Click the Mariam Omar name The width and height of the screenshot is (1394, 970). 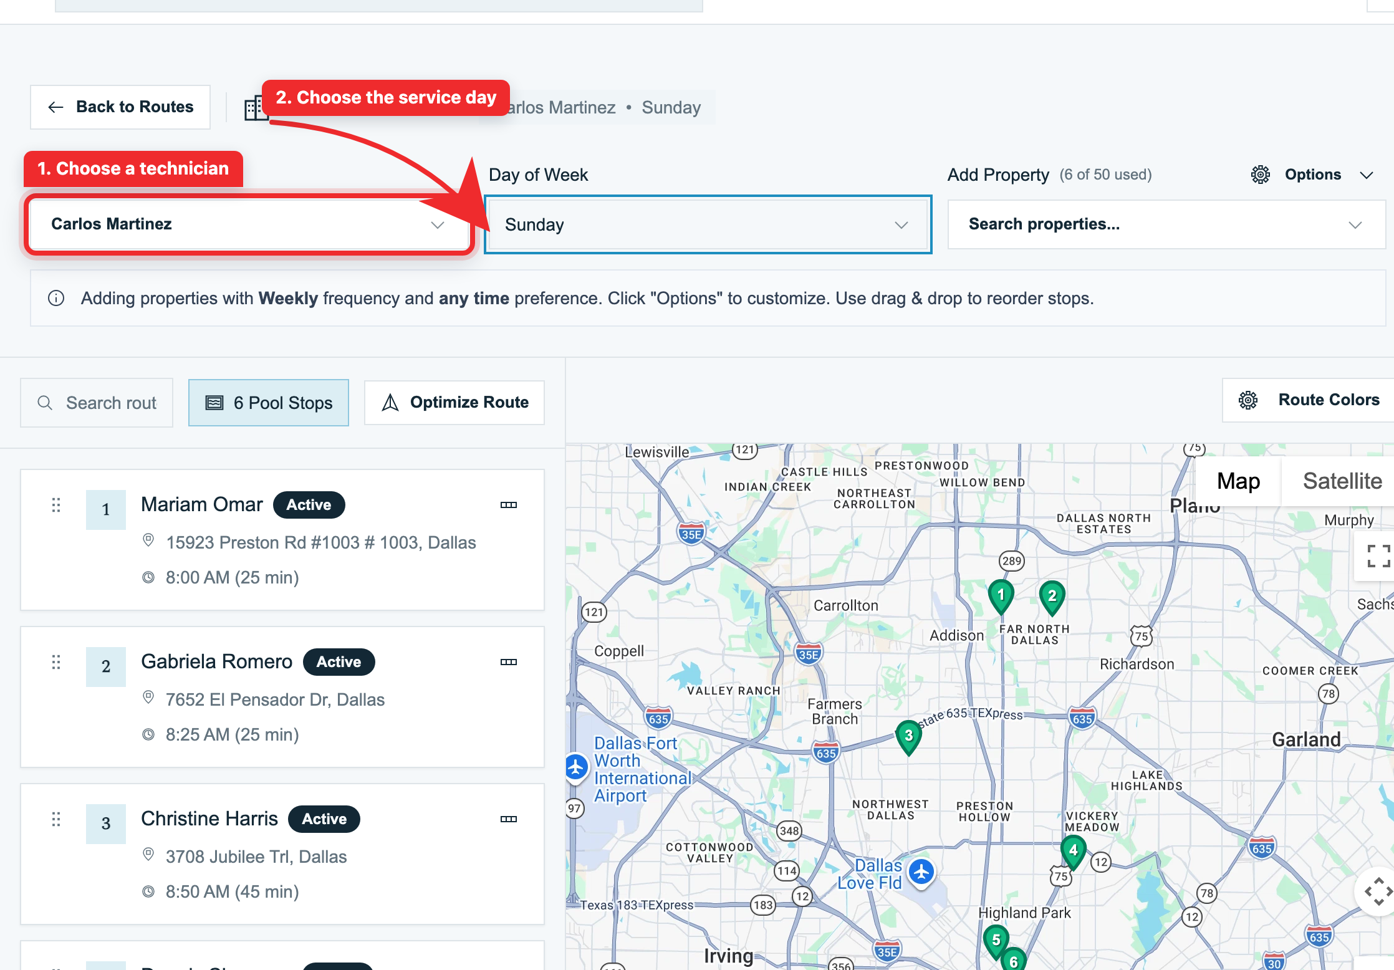(202, 504)
